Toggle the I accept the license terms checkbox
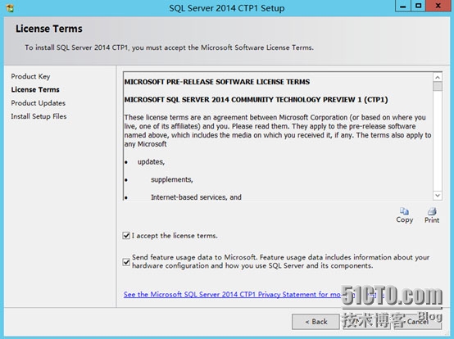Screen dimensions: 454x339 [x=126, y=236]
